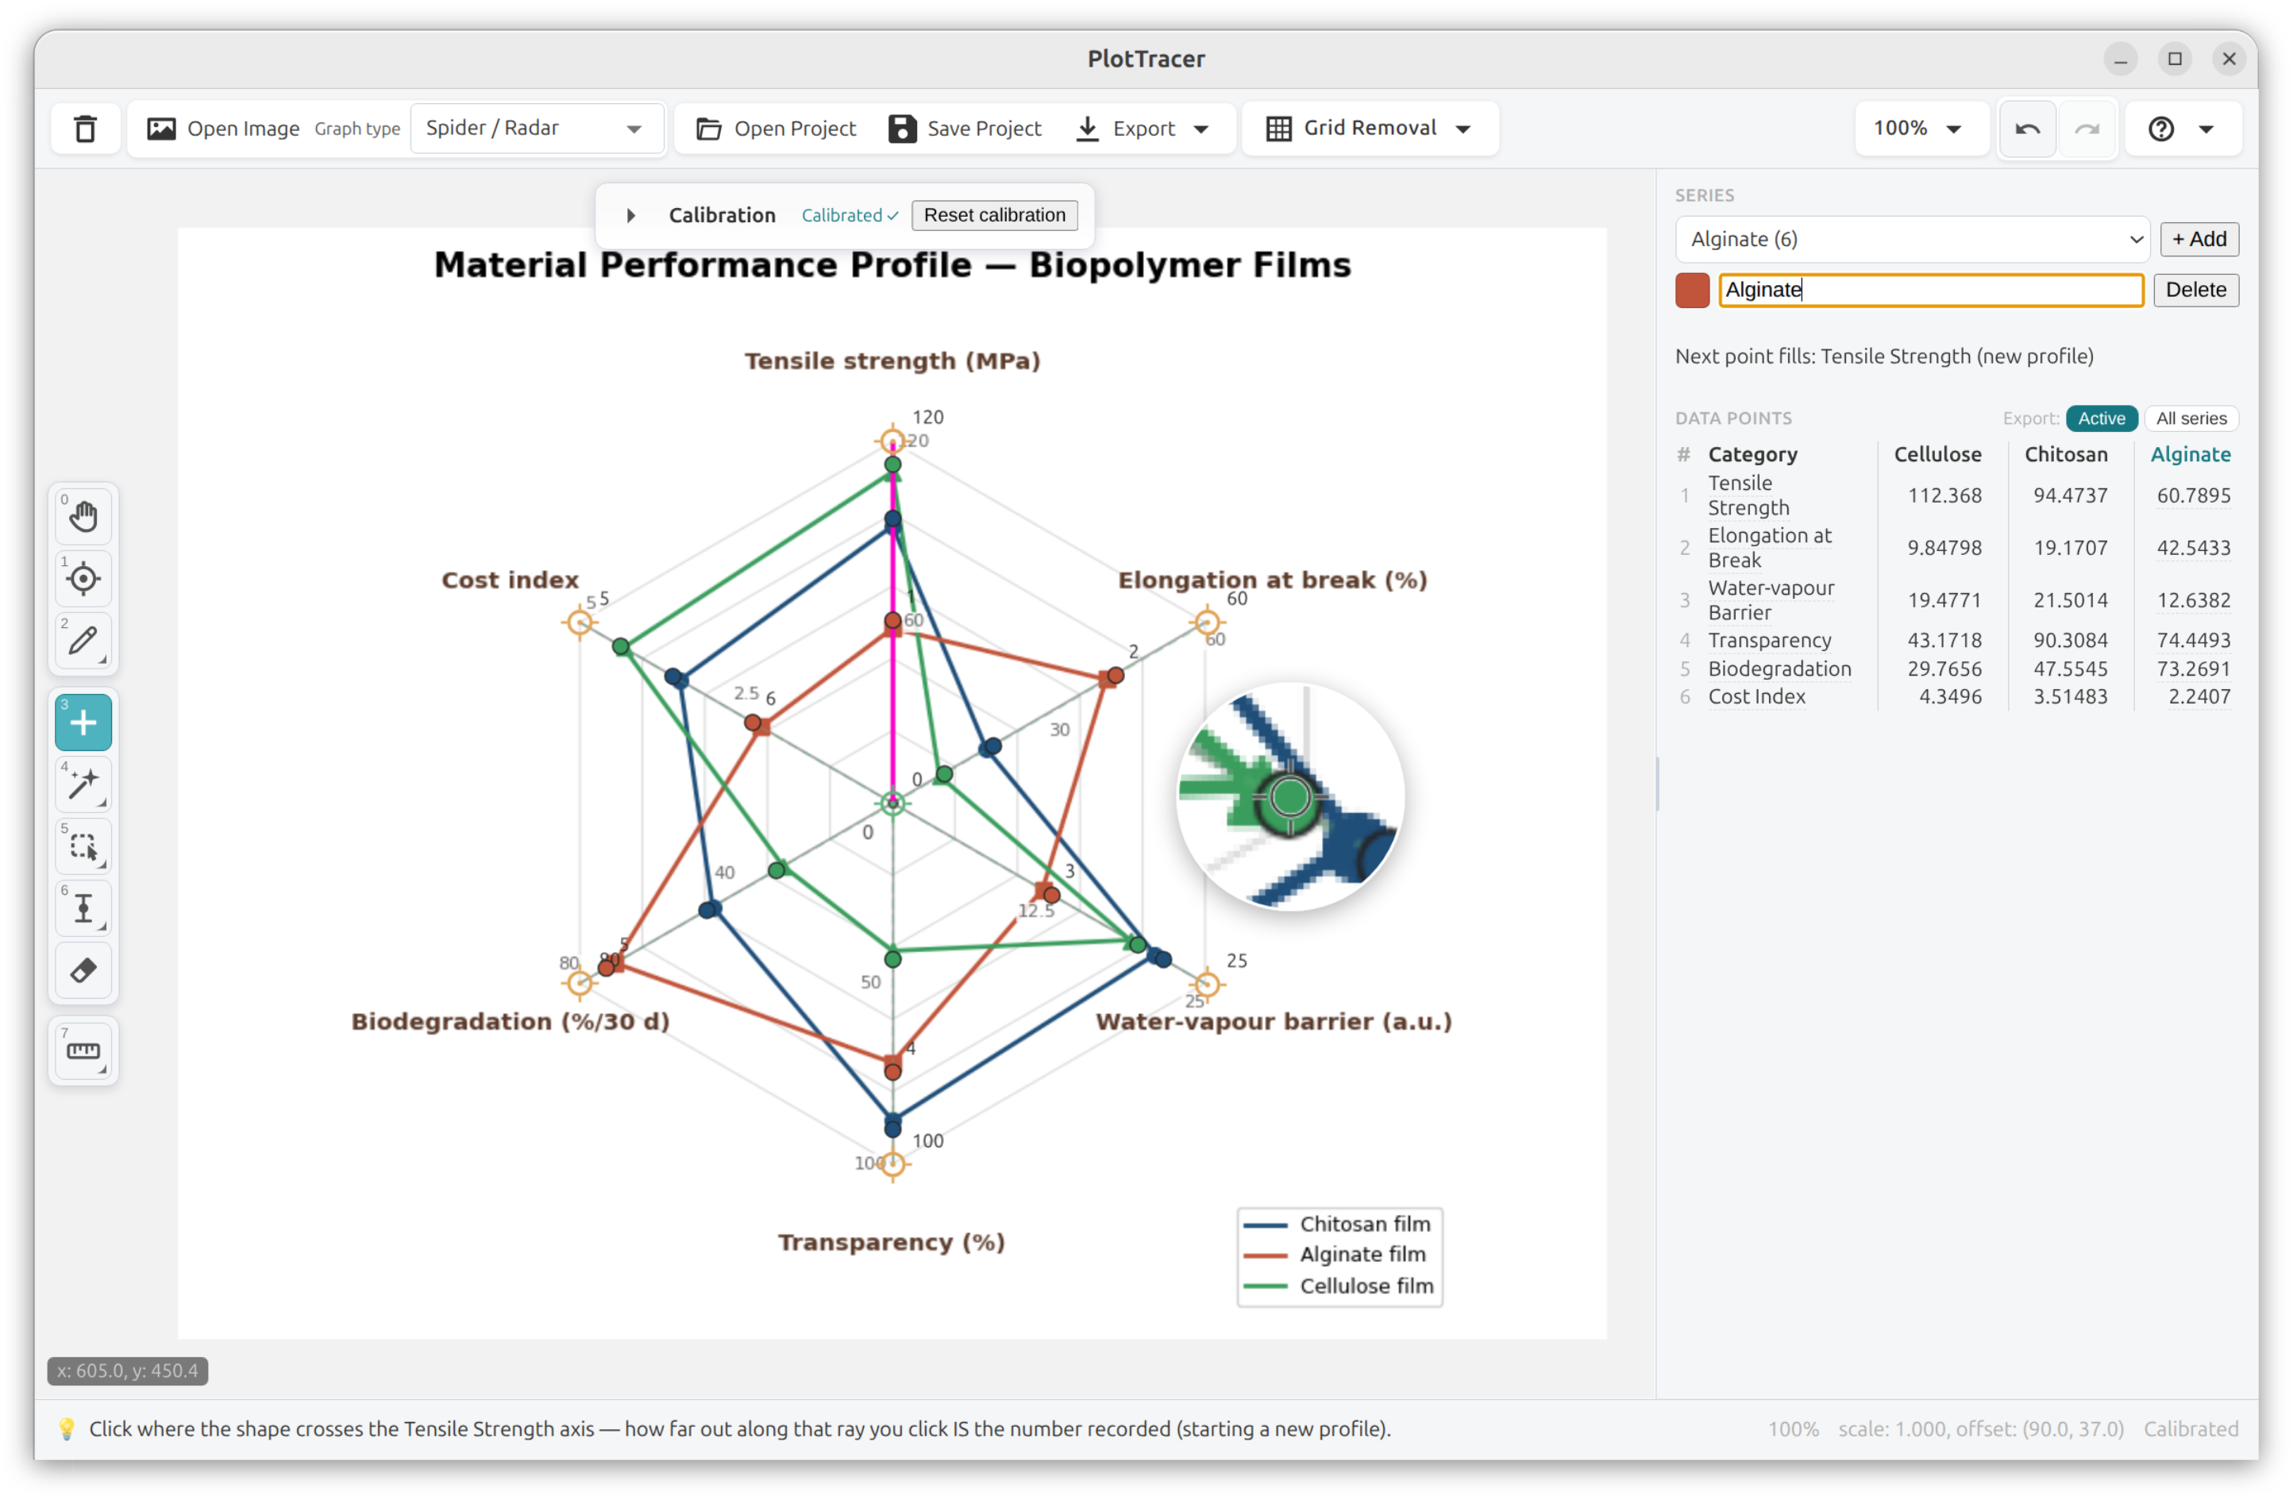
Task: Click the Elongation at Break category row
Action: 1770,547
